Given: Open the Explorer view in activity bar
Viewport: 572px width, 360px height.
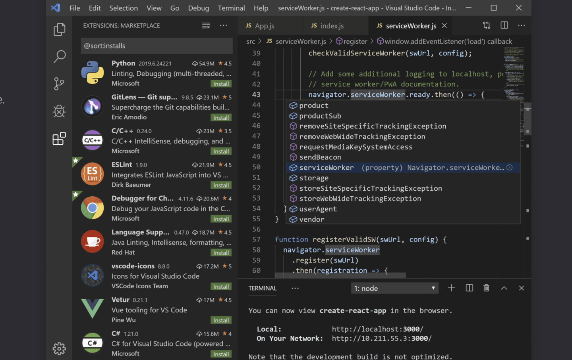Looking at the screenshot, I should (59, 29).
